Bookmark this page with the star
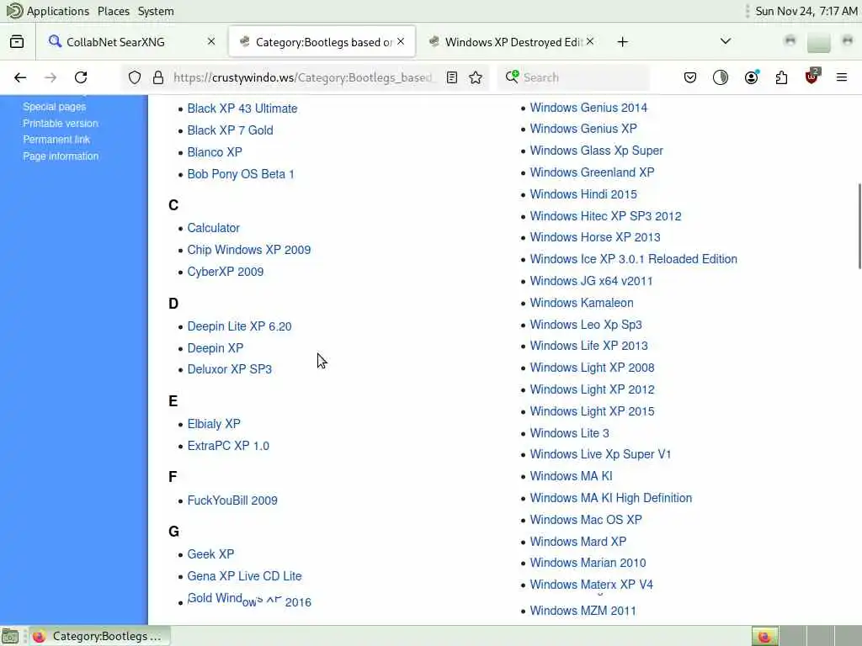The width and height of the screenshot is (862, 646). (x=476, y=77)
